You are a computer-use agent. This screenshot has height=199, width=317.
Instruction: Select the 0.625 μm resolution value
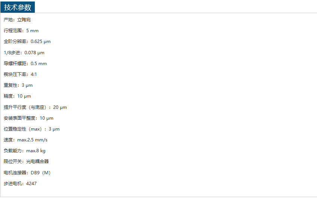(40, 42)
